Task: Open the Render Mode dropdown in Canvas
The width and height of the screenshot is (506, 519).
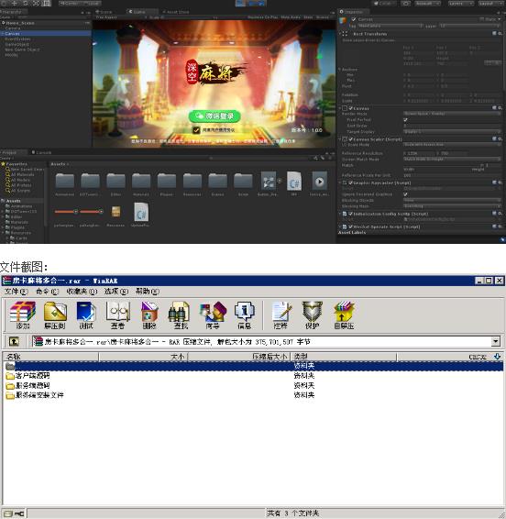Action: point(452,114)
